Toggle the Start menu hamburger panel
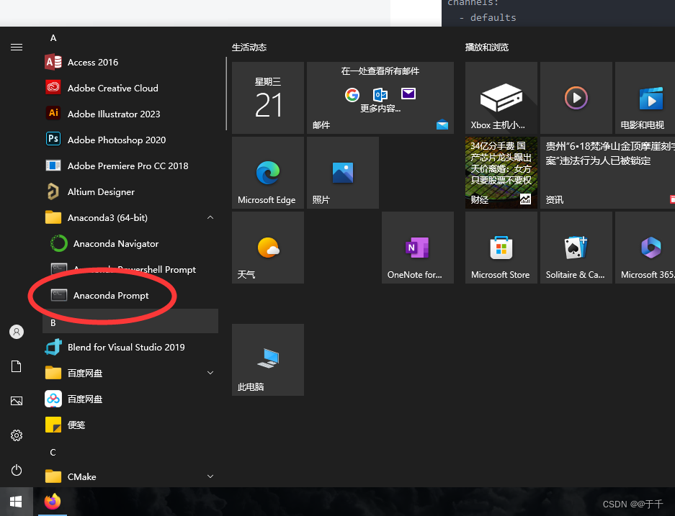675x516 pixels. point(17,47)
